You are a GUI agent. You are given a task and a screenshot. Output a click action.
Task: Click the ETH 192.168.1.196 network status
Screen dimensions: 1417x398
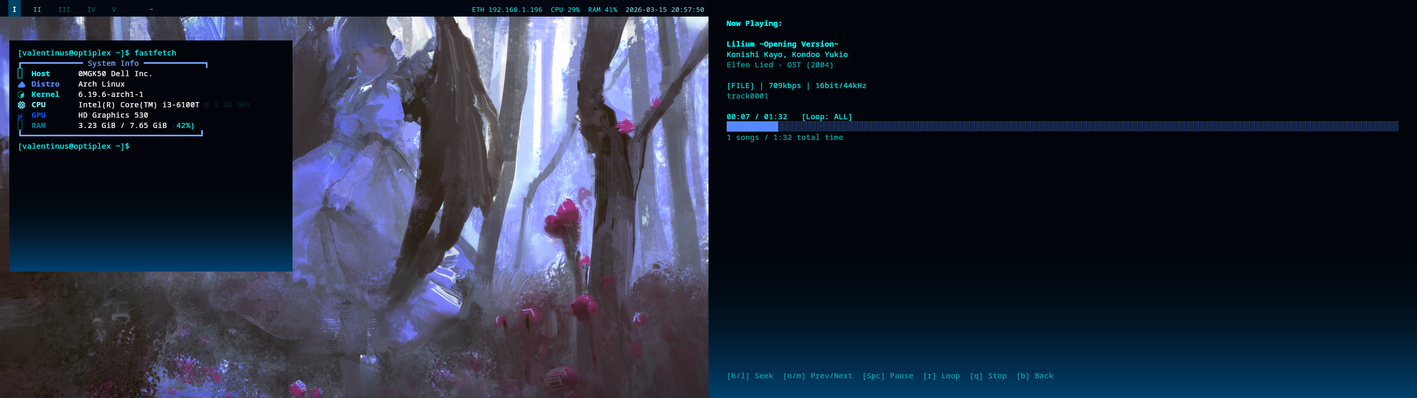tap(507, 10)
